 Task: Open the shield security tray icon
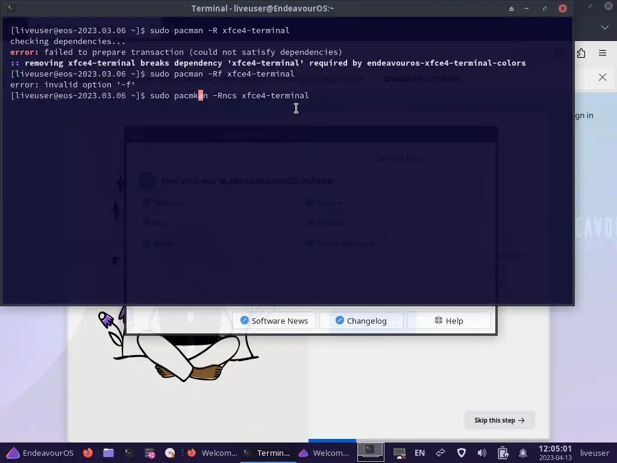tap(461, 453)
